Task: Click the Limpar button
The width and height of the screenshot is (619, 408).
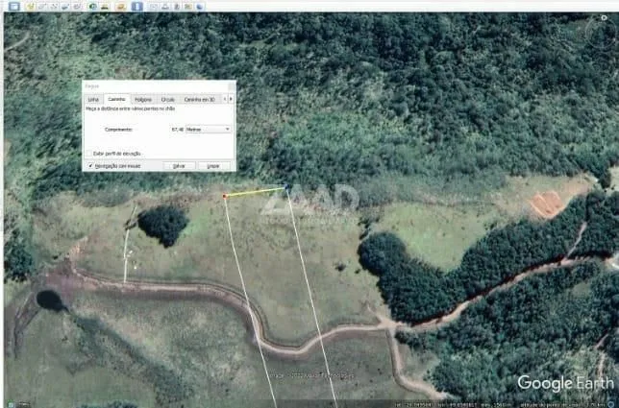Action: (x=213, y=165)
